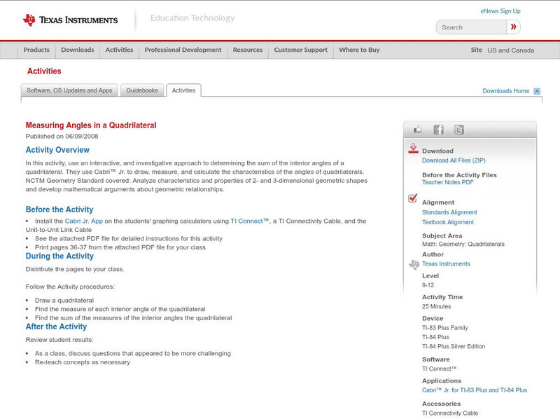
Task: Select the Activities tab
Action: point(183,90)
